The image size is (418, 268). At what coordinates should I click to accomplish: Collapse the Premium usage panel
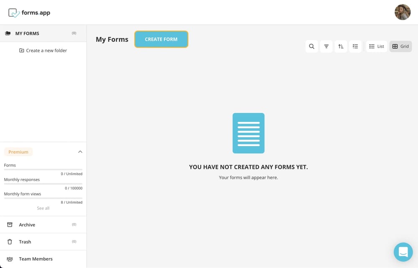tap(80, 152)
